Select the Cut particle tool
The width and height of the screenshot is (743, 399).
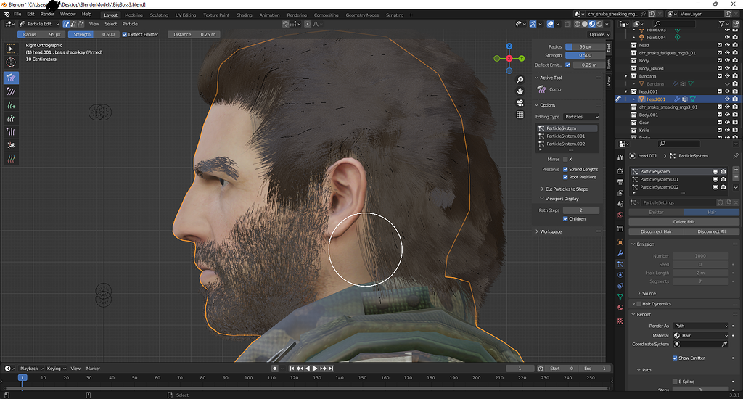pyautogui.click(x=11, y=146)
